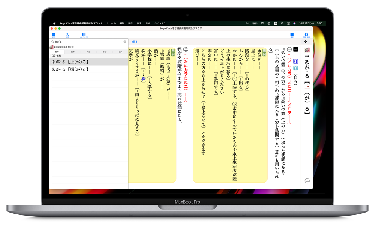Image resolution: width=375 pixels, height=225 pixels.
Task: Open the ファイル menu
Action: [111, 23]
